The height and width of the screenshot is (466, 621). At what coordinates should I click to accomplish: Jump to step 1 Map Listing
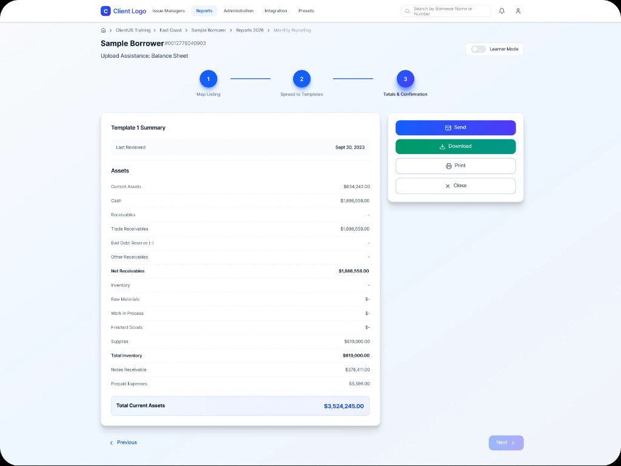[209, 79]
